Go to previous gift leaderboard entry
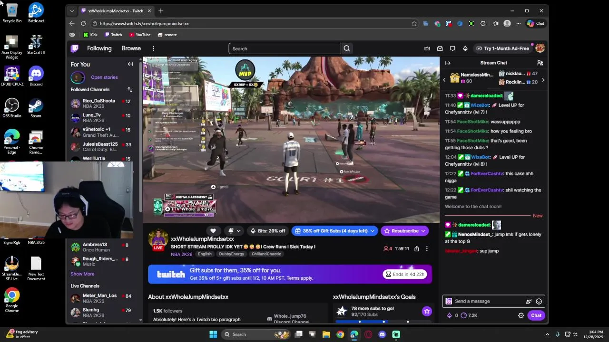Screen dimensions: 609x342 tap(444, 80)
